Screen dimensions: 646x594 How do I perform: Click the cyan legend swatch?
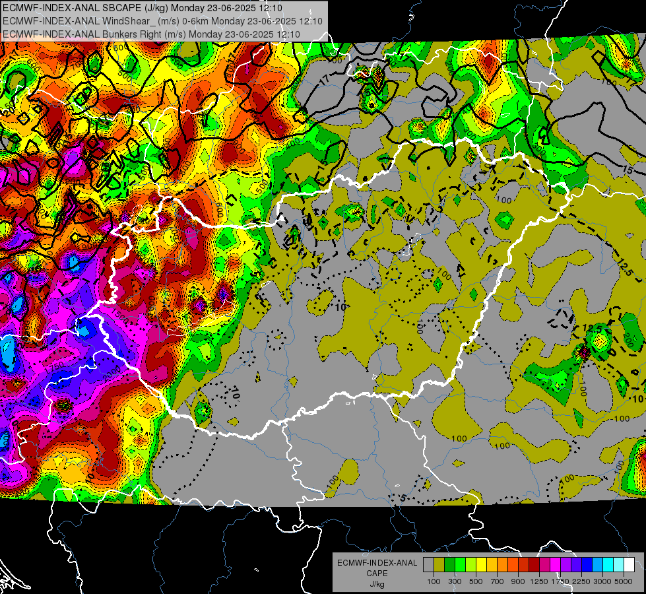(x=608, y=565)
